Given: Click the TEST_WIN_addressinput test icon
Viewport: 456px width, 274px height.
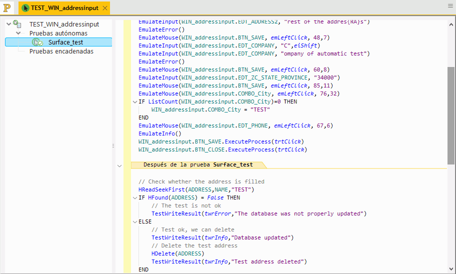Looking at the screenshot, I should (x=17, y=24).
